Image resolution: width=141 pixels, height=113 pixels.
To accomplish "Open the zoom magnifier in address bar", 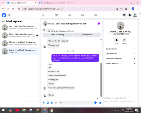I will point(122,9).
